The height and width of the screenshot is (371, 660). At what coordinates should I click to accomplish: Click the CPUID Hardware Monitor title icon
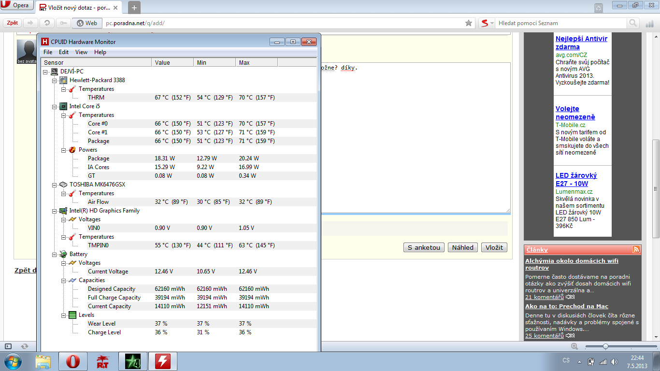click(x=45, y=42)
